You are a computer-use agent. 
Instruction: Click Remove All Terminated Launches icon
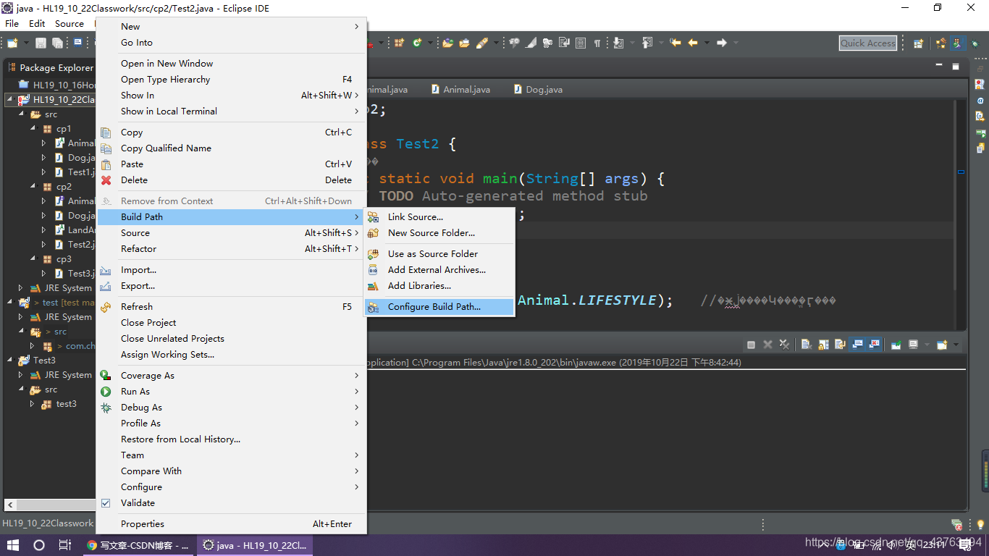coord(784,345)
